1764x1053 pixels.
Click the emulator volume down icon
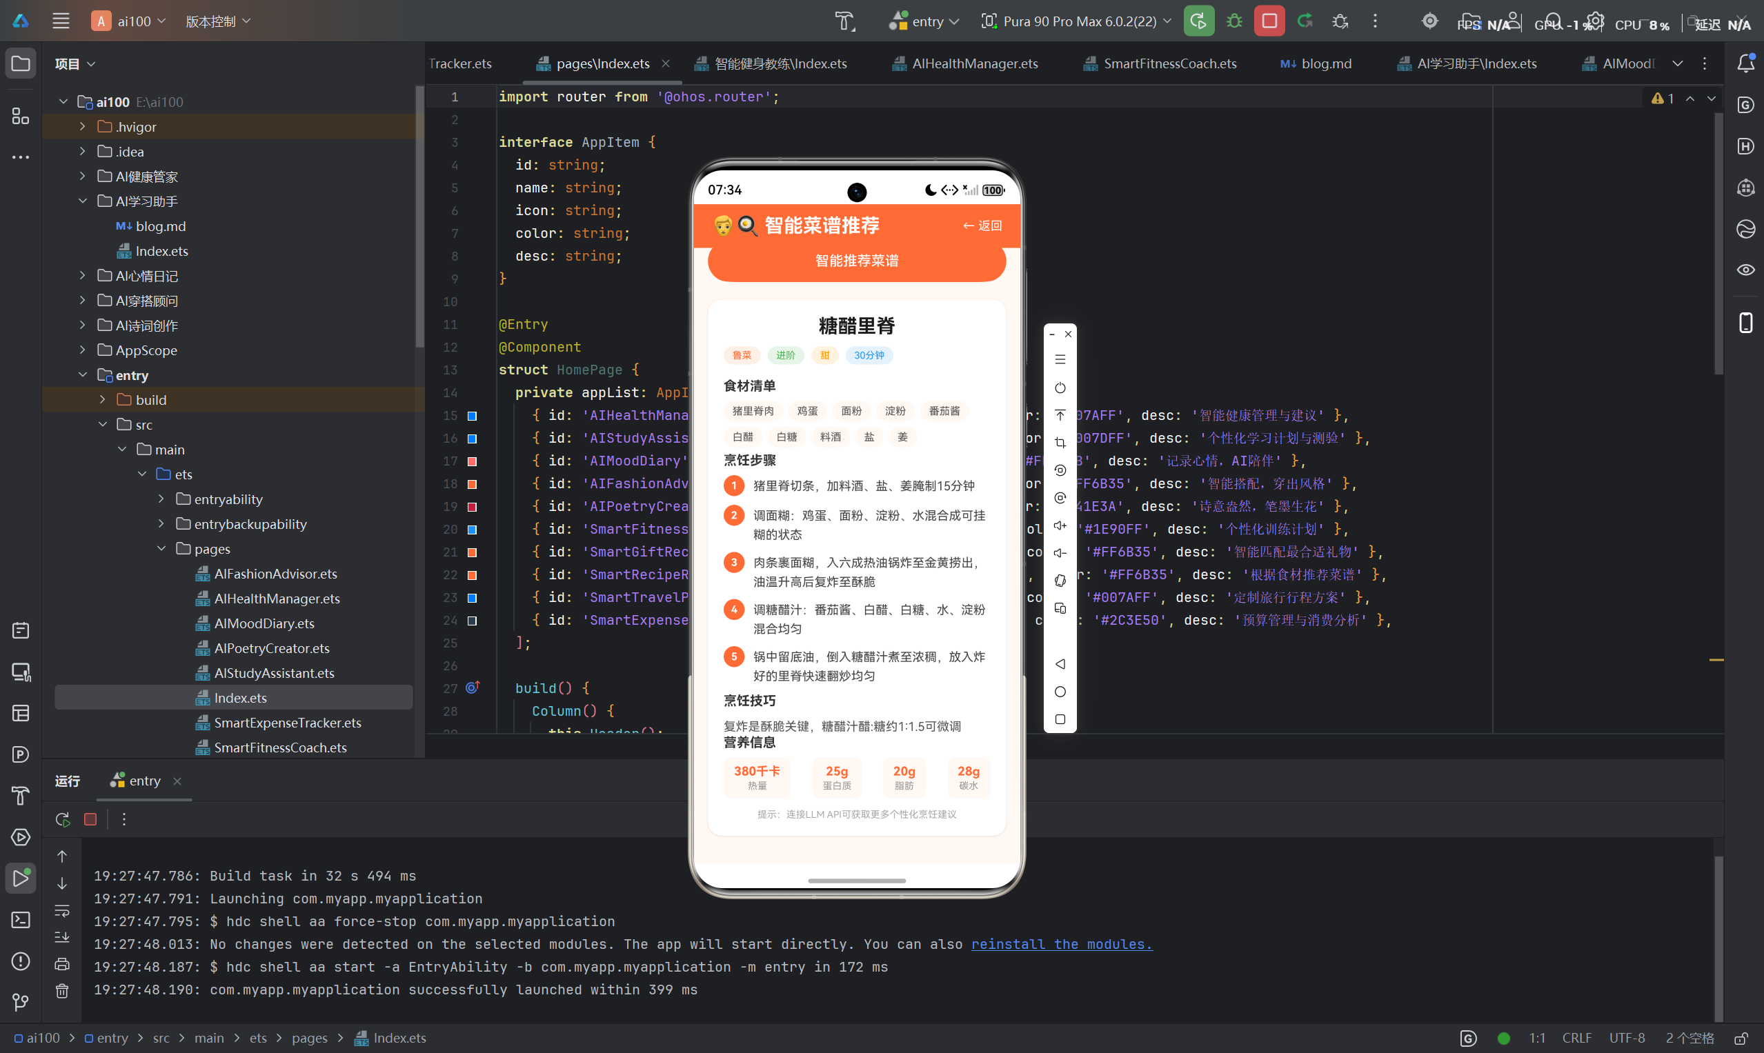(1060, 553)
